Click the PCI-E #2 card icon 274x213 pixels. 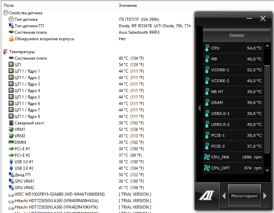click(x=11, y=155)
